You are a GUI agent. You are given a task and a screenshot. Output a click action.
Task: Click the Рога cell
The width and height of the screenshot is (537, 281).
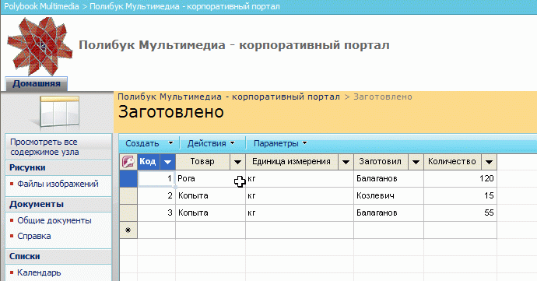pos(210,178)
